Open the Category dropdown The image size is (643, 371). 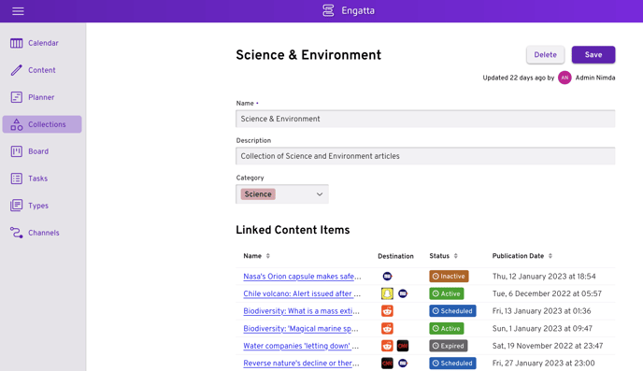pyautogui.click(x=282, y=194)
